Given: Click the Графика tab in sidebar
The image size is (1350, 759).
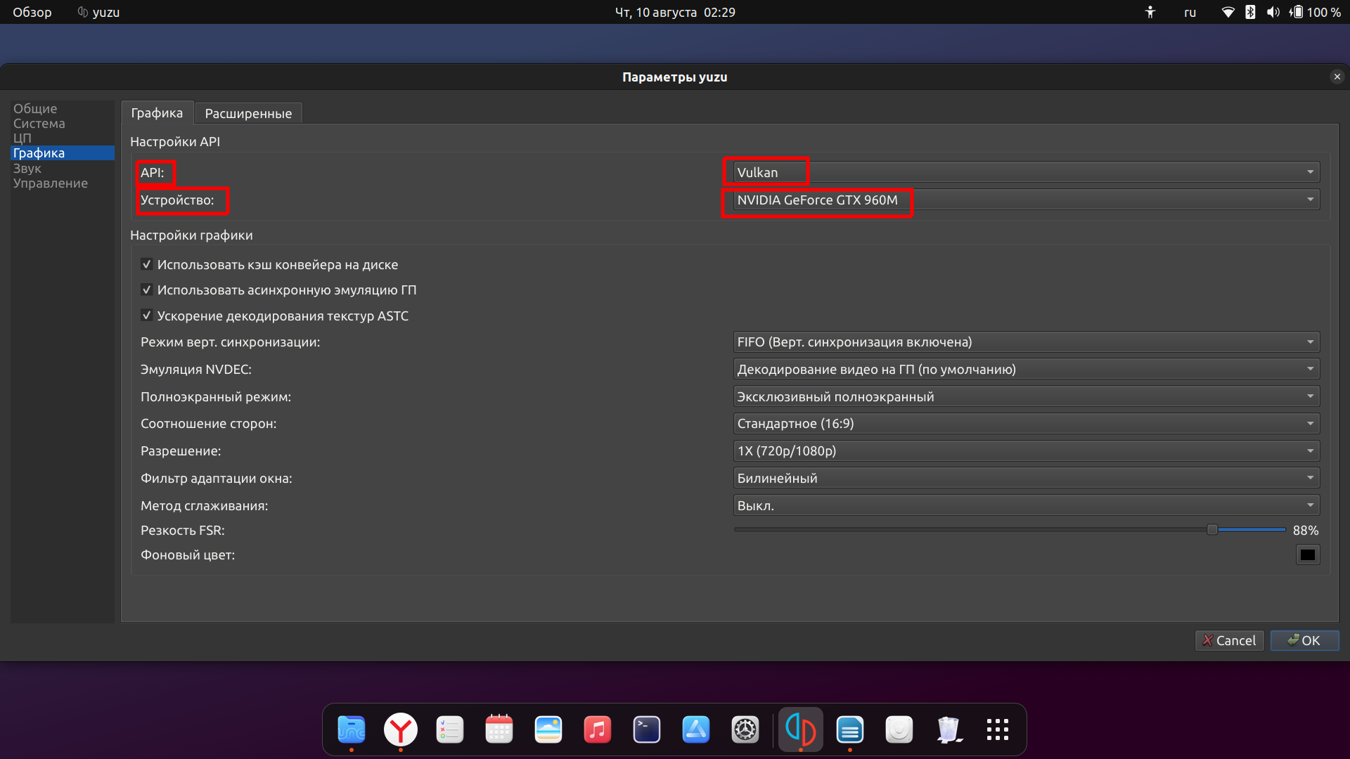Looking at the screenshot, I should click(38, 153).
